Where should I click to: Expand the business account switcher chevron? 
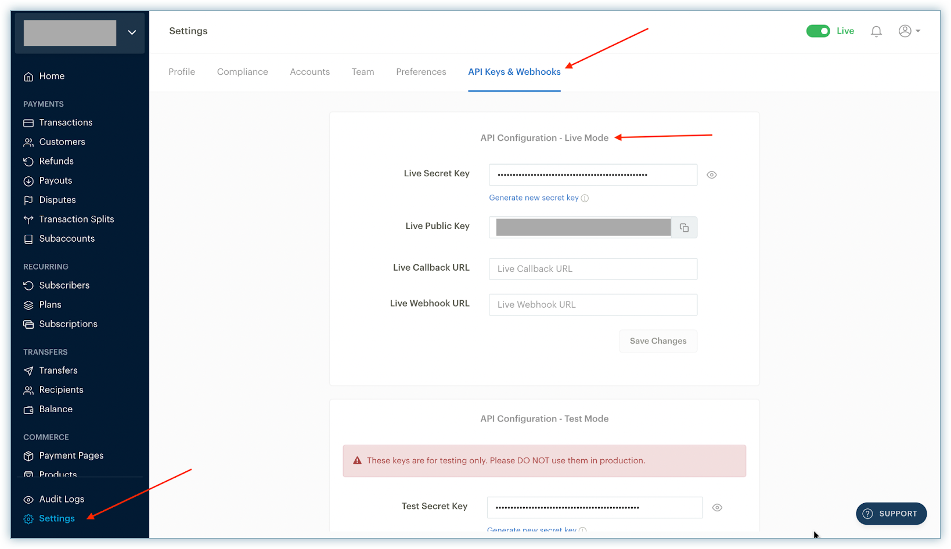pyautogui.click(x=132, y=32)
